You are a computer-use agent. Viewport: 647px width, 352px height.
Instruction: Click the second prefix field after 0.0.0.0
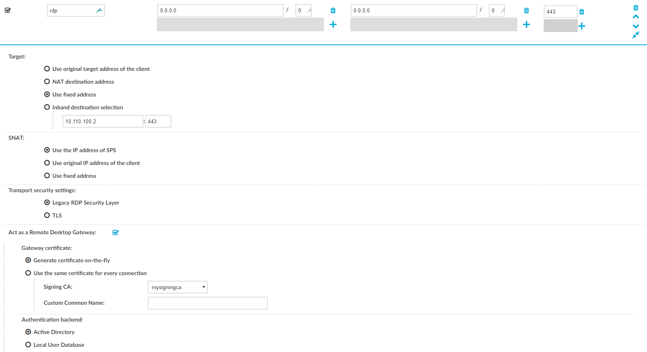pos(497,10)
